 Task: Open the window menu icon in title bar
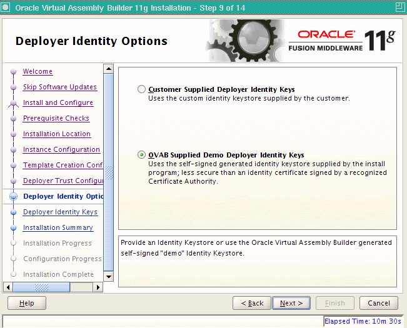[5, 7]
